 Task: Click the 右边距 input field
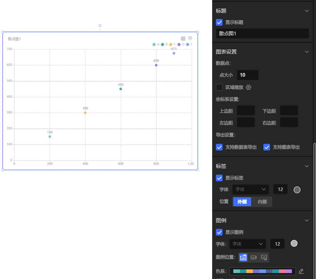coord(289,122)
